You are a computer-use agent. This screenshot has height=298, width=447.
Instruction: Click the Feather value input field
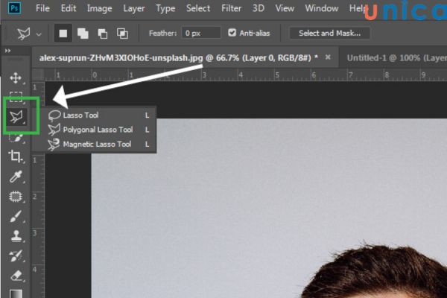(x=201, y=33)
